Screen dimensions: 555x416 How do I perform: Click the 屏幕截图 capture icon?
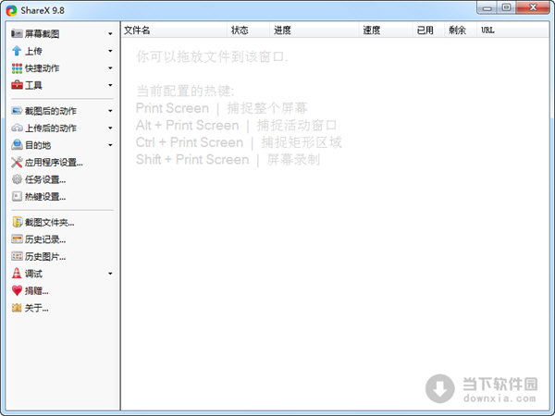(x=17, y=34)
